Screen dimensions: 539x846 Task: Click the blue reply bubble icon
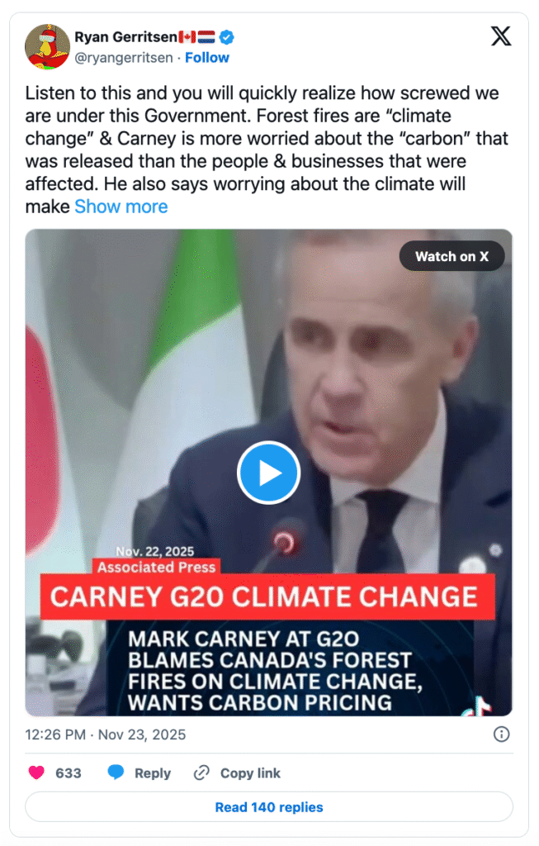coord(116,773)
